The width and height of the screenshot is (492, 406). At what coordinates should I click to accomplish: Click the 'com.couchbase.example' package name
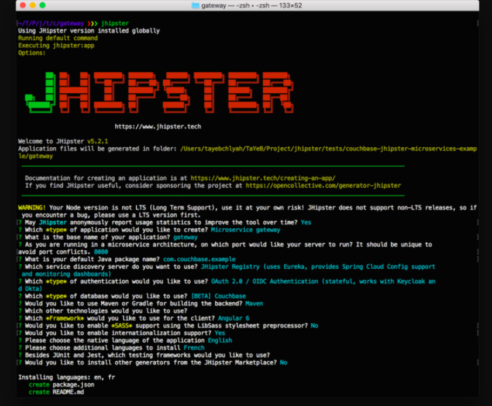pos(199,259)
